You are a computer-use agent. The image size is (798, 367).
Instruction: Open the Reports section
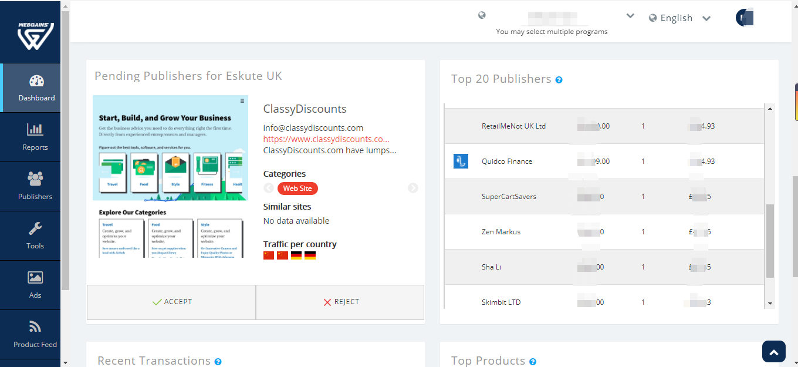click(x=31, y=137)
